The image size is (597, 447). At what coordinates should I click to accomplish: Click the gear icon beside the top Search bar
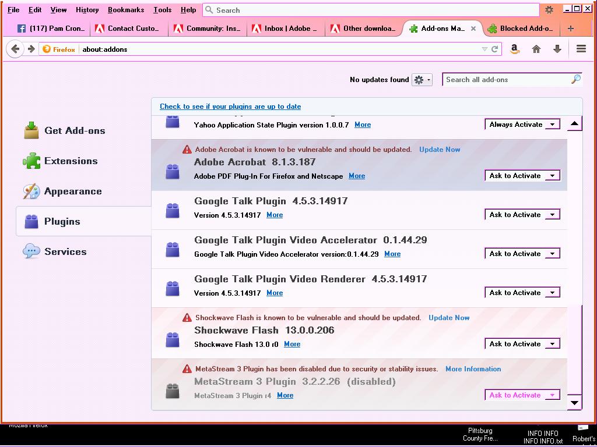coord(549,10)
